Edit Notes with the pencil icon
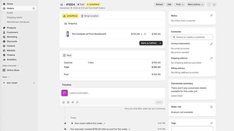 pyautogui.click(x=211, y=15)
